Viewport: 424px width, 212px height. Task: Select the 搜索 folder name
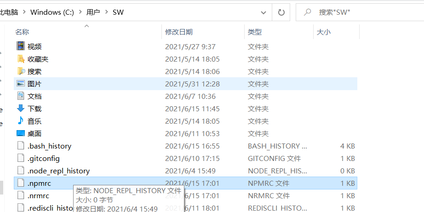[x=34, y=71]
